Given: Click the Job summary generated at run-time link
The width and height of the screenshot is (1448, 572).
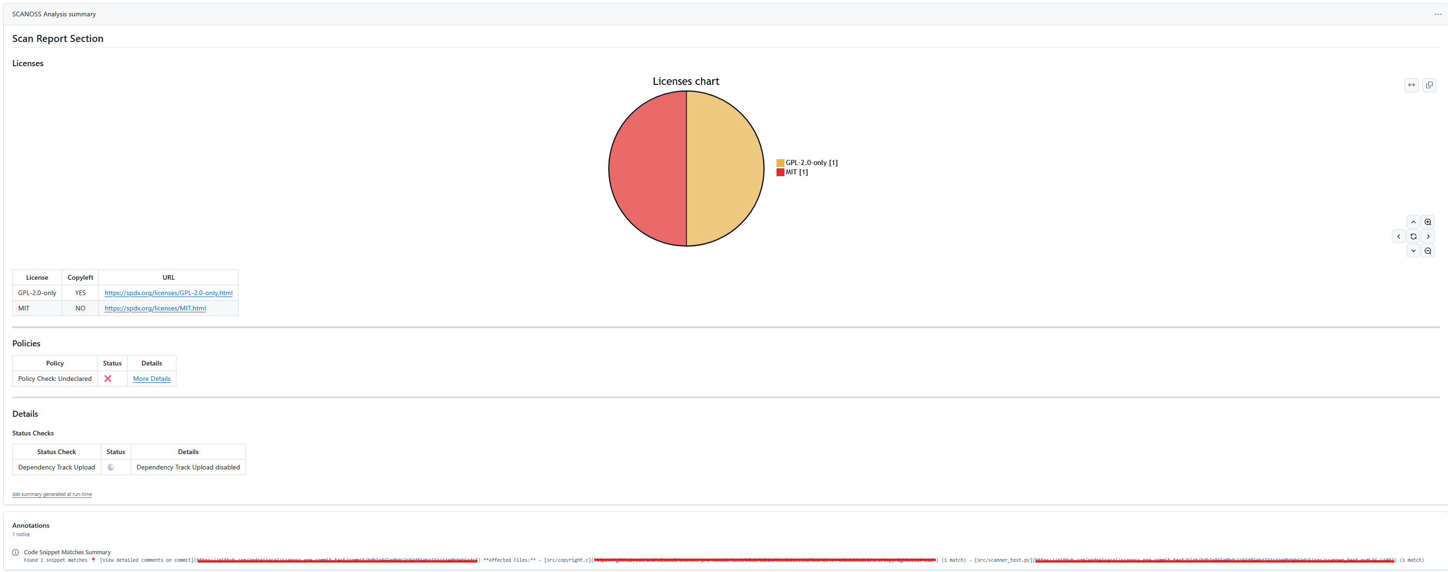Looking at the screenshot, I should [52, 494].
